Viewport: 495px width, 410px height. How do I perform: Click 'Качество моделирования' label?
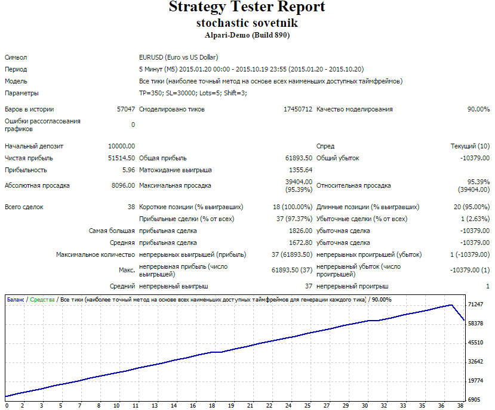point(355,110)
